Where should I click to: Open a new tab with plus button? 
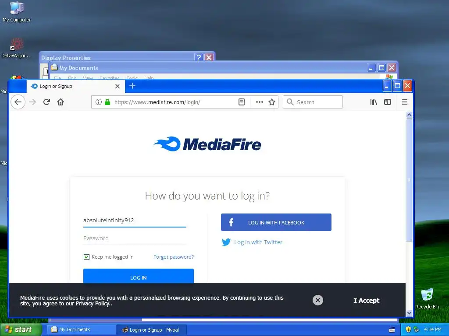[132, 86]
